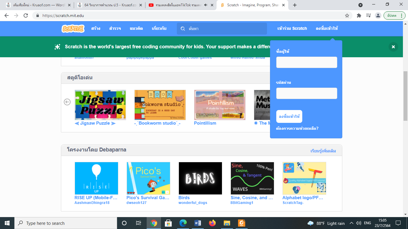Click the password input field
Image resolution: width=408 pixels, height=229 pixels.
pyautogui.click(x=306, y=93)
